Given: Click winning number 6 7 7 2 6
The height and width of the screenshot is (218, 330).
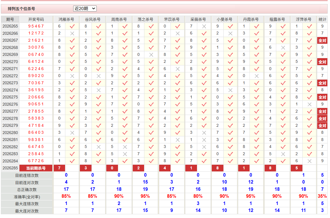Looking at the screenshot, I should pos(36,161).
